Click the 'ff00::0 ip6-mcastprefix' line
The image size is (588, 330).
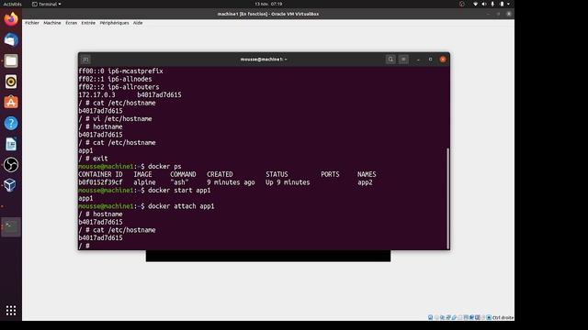(120, 71)
